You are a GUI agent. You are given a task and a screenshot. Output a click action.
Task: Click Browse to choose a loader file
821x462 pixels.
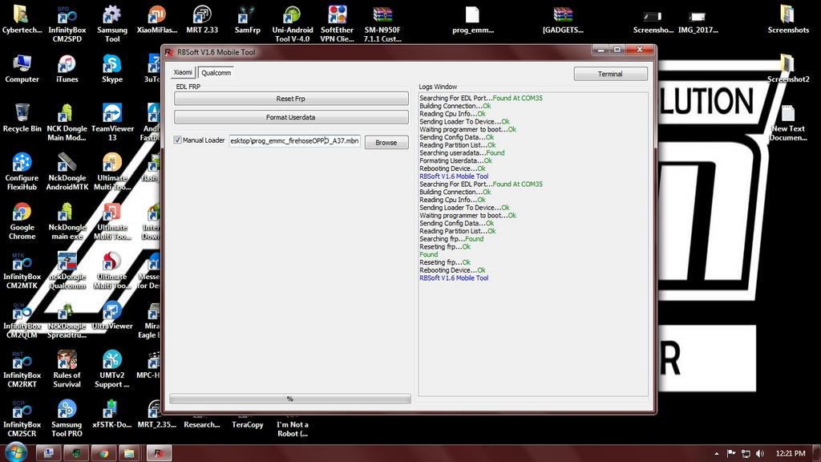click(x=386, y=143)
